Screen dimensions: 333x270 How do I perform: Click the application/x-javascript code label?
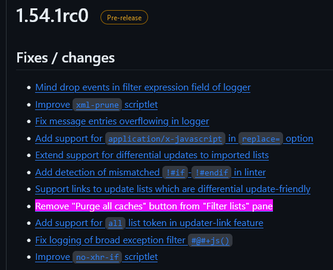(165, 139)
